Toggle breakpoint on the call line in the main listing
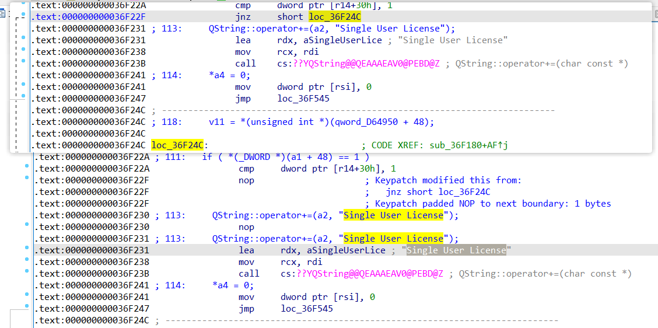The image size is (658, 328). [27, 271]
